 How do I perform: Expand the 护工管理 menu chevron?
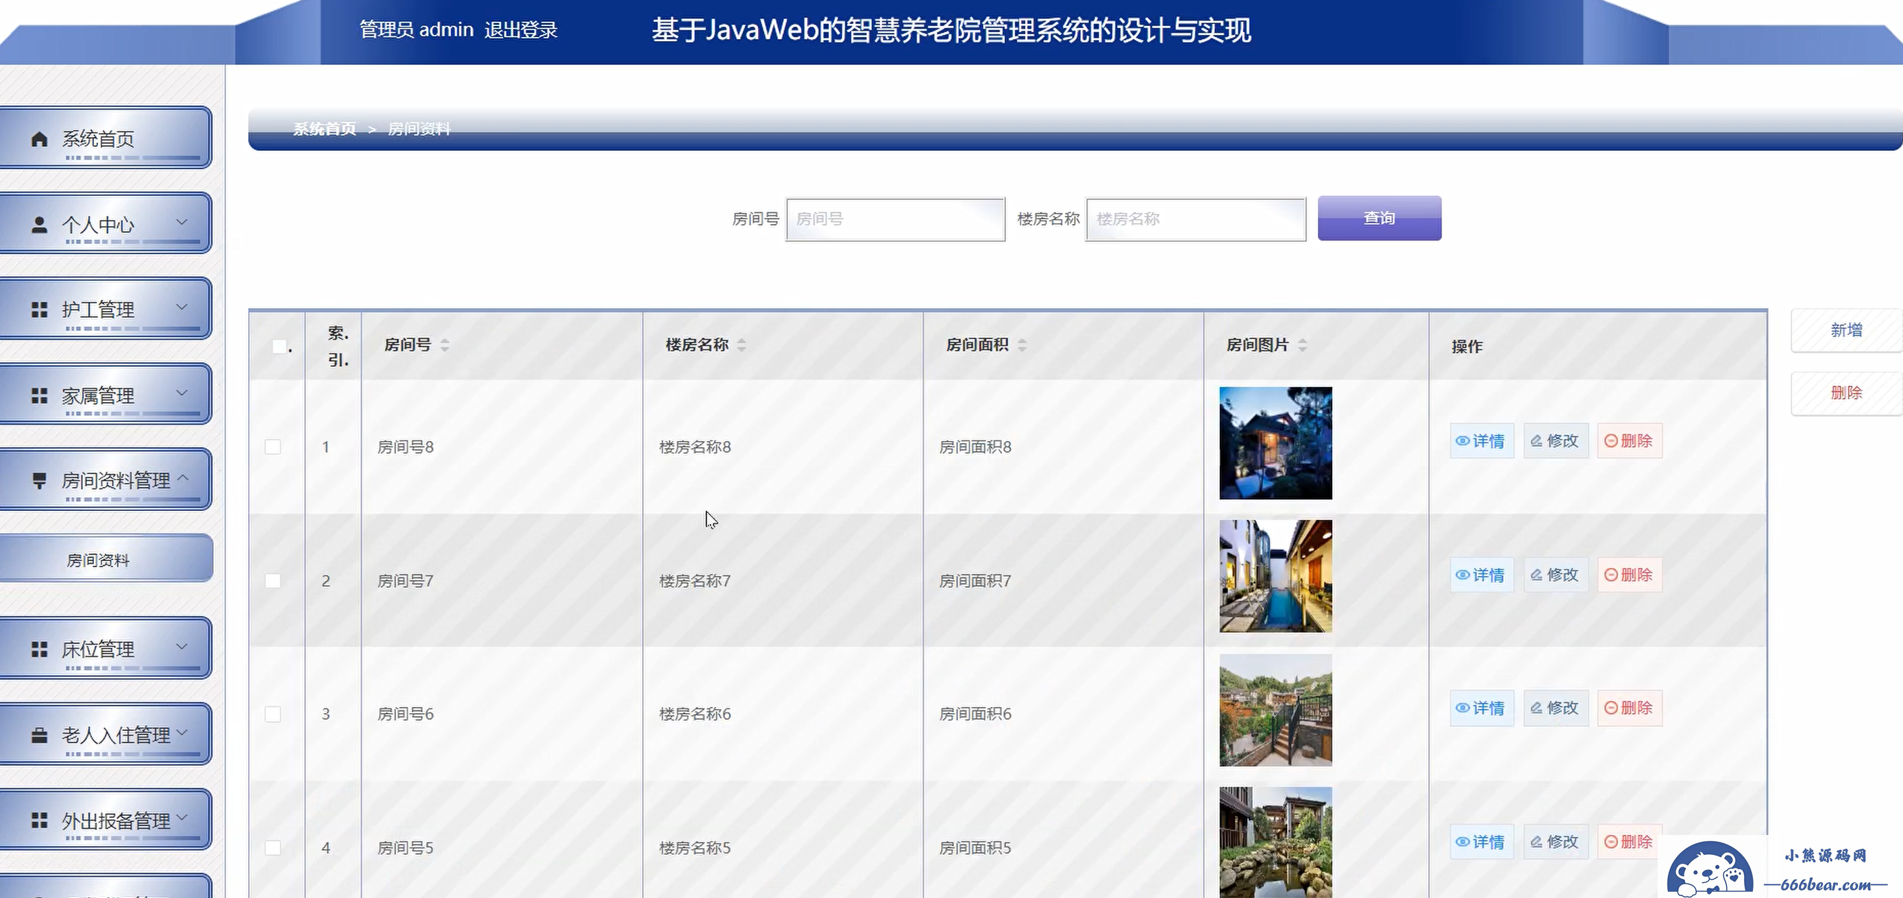182,306
